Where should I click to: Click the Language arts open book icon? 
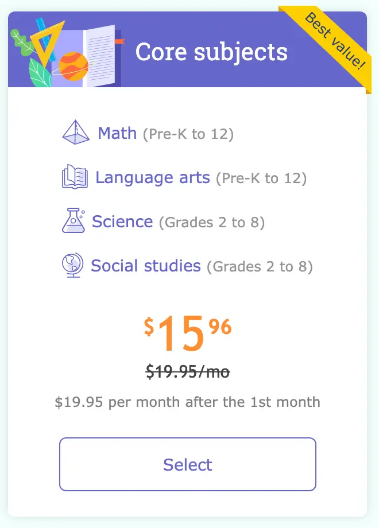tap(75, 176)
